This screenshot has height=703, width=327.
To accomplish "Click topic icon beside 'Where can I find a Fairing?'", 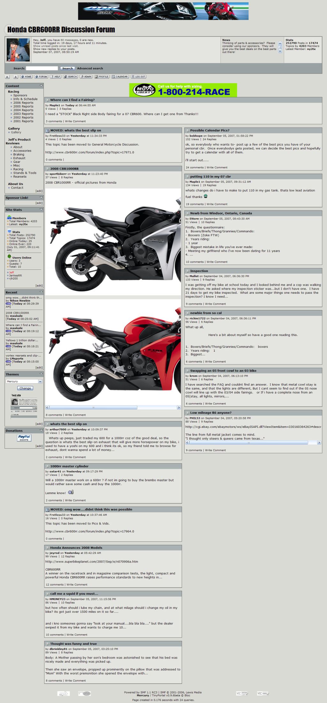I will (x=48, y=100).
